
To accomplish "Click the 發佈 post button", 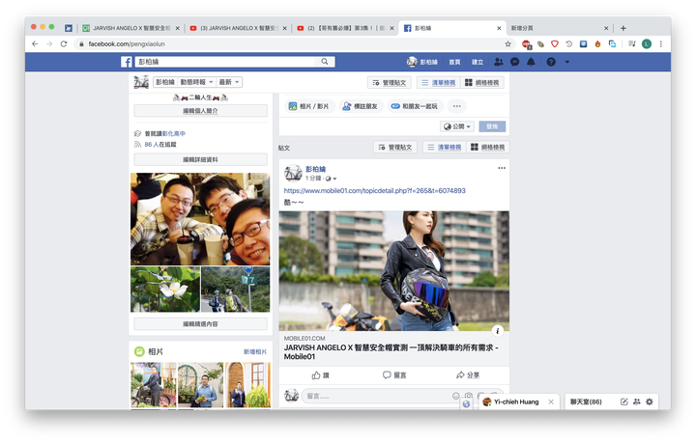I will 492,126.
